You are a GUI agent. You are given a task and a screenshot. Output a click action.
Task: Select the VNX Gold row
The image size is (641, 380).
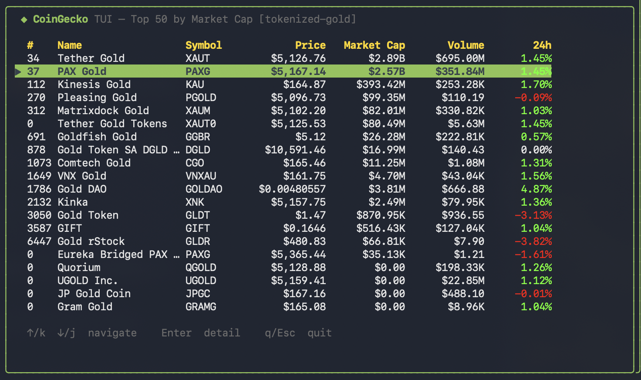point(283,176)
